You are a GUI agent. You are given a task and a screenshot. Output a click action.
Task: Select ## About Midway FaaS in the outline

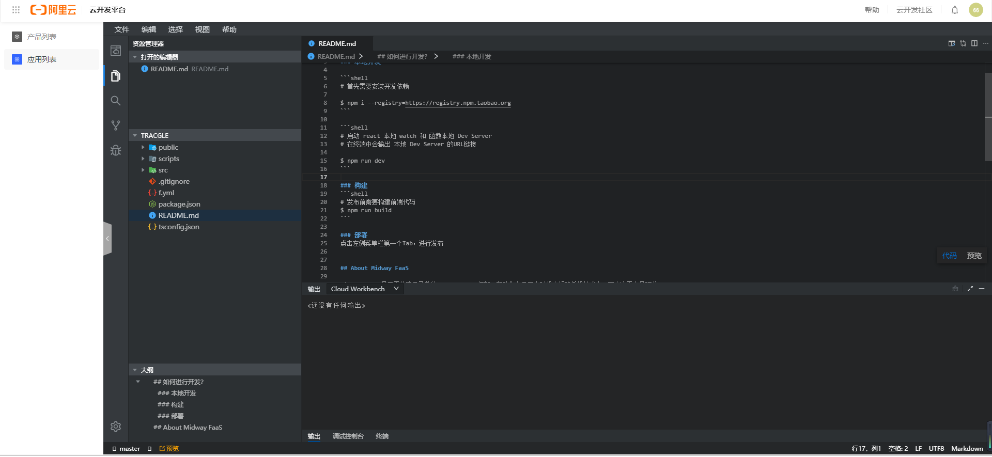pos(188,427)
